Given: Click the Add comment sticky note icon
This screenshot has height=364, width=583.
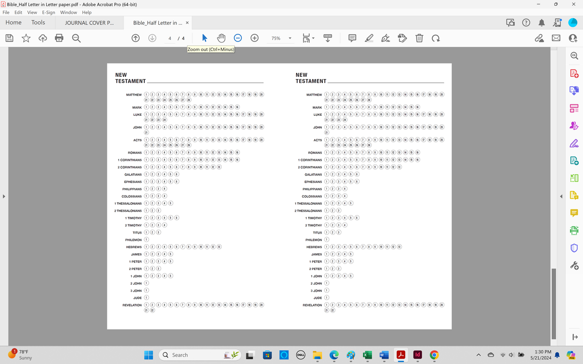Looking at the screenshot, I should click(x=352, y=38).
